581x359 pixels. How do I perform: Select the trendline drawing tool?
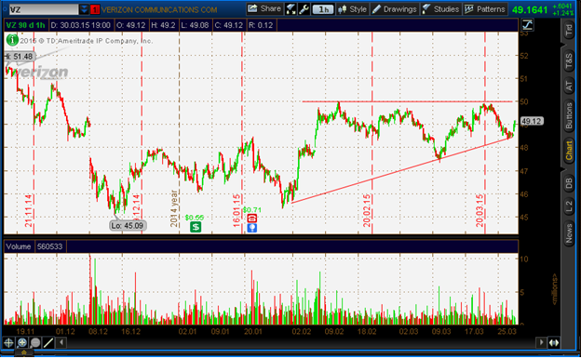(x=48, y=342)
